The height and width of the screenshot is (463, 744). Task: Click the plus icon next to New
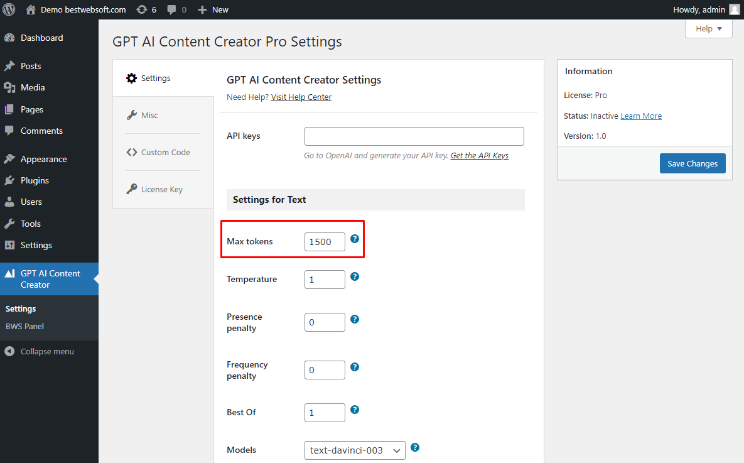pos(202,9)
